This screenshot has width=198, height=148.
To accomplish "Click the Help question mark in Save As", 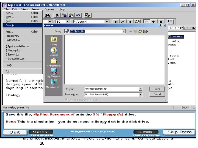I will tap(160, 25).
